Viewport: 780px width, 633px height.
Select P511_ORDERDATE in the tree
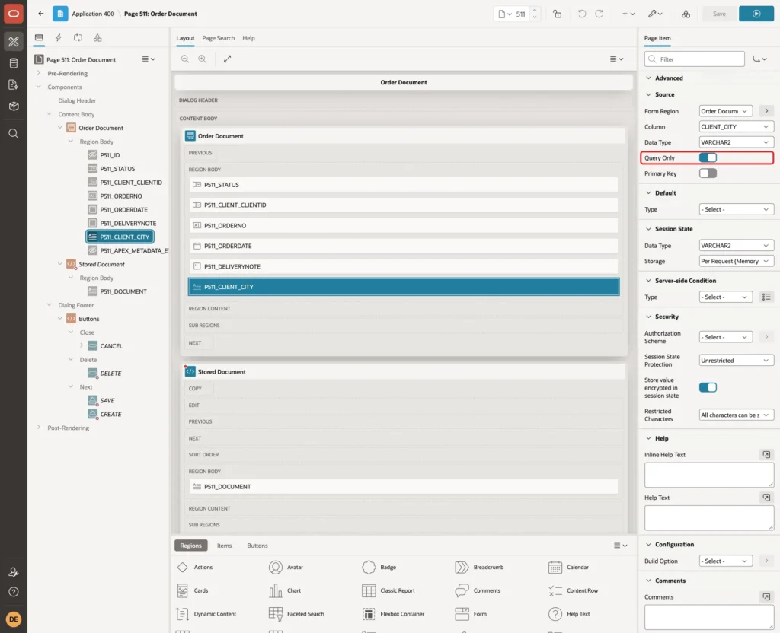[x=124, y=209]
